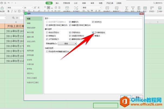Screen dimensions: 164x109
Task: Click the search command magnifier
Action: (x=154, y=3)
